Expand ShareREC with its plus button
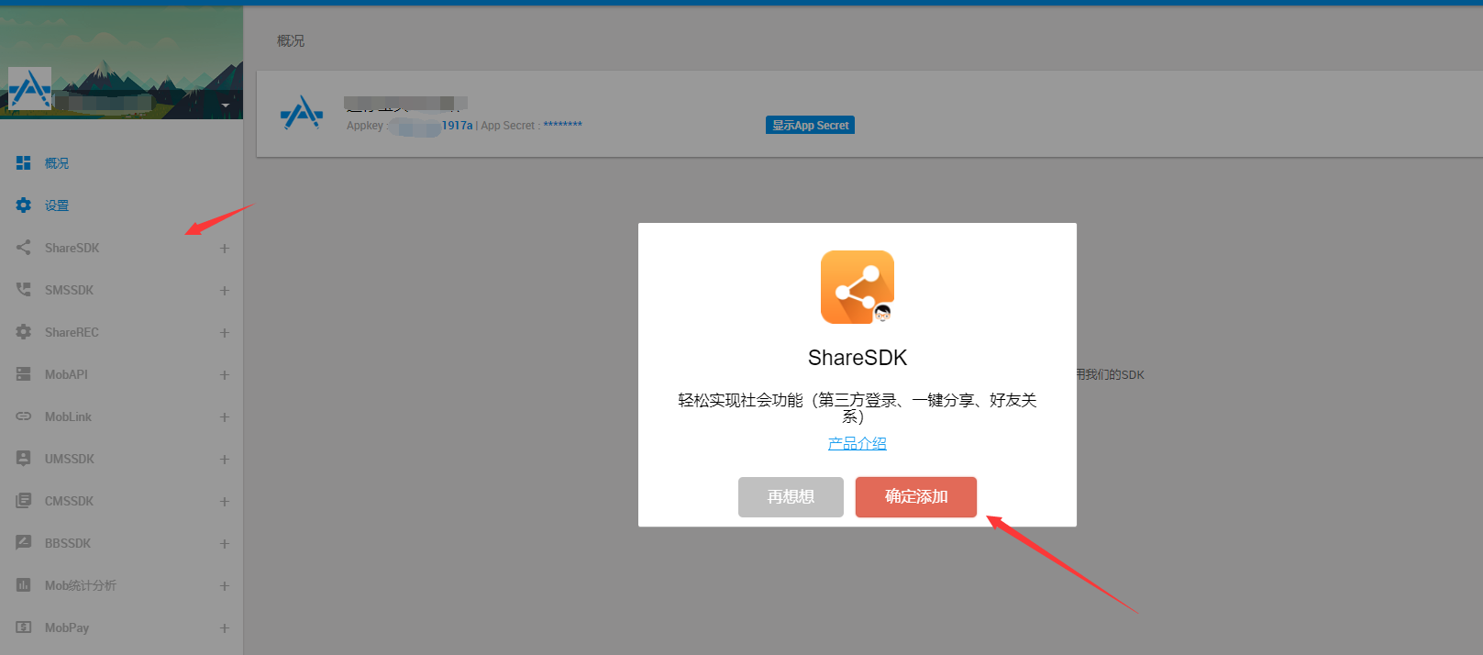 (224, 333)
